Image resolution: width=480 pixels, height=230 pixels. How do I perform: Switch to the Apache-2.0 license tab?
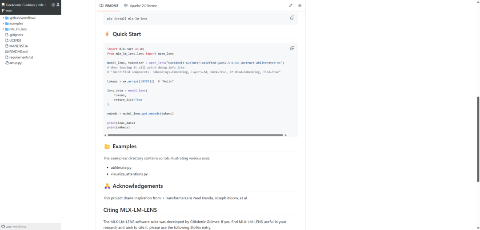[140, 5]
